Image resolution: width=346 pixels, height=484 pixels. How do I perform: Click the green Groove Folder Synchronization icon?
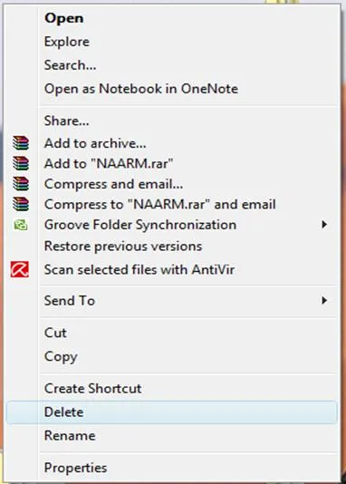[21, 225]
